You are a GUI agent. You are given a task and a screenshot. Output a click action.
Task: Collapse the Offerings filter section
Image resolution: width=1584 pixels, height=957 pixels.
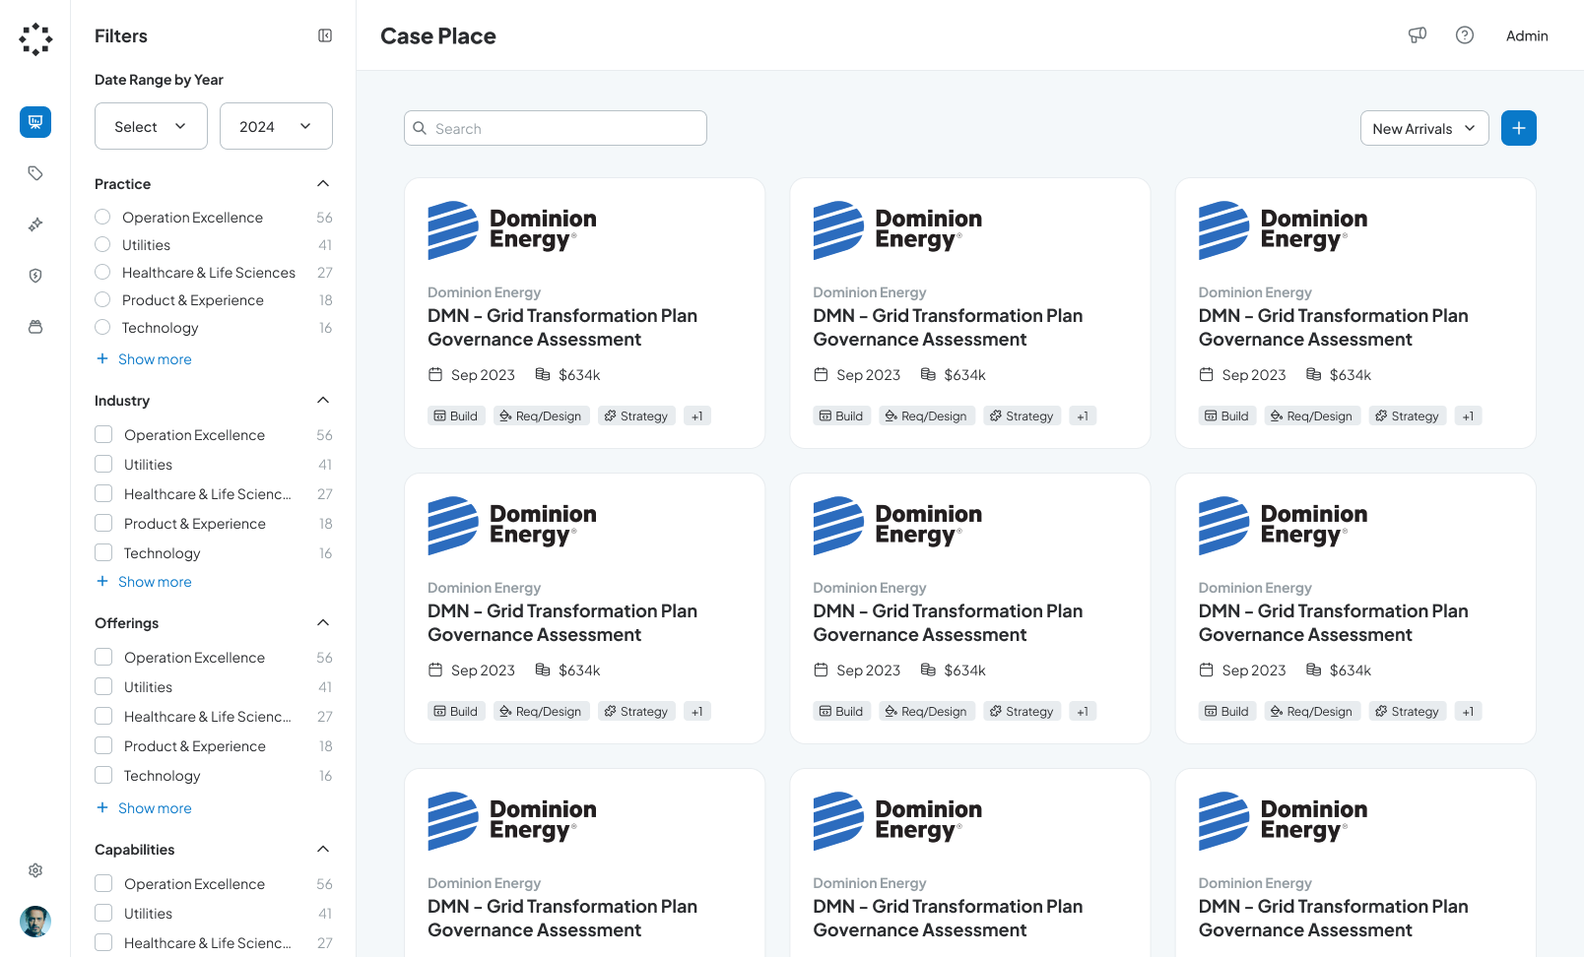(323, 622)
